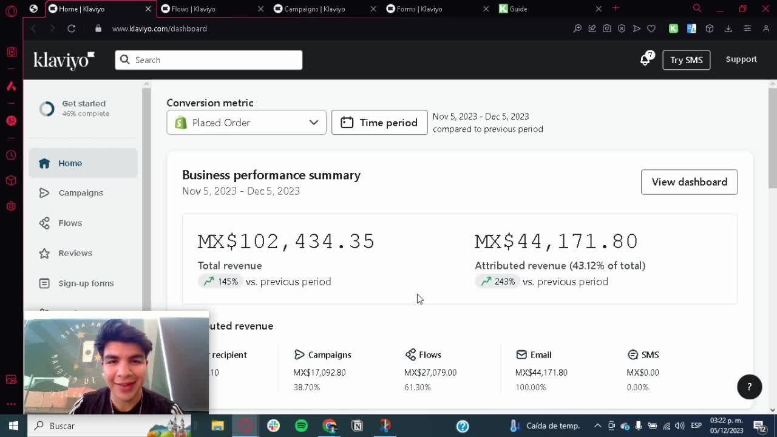Click the Try SMS button

click(x=686, y=59)
